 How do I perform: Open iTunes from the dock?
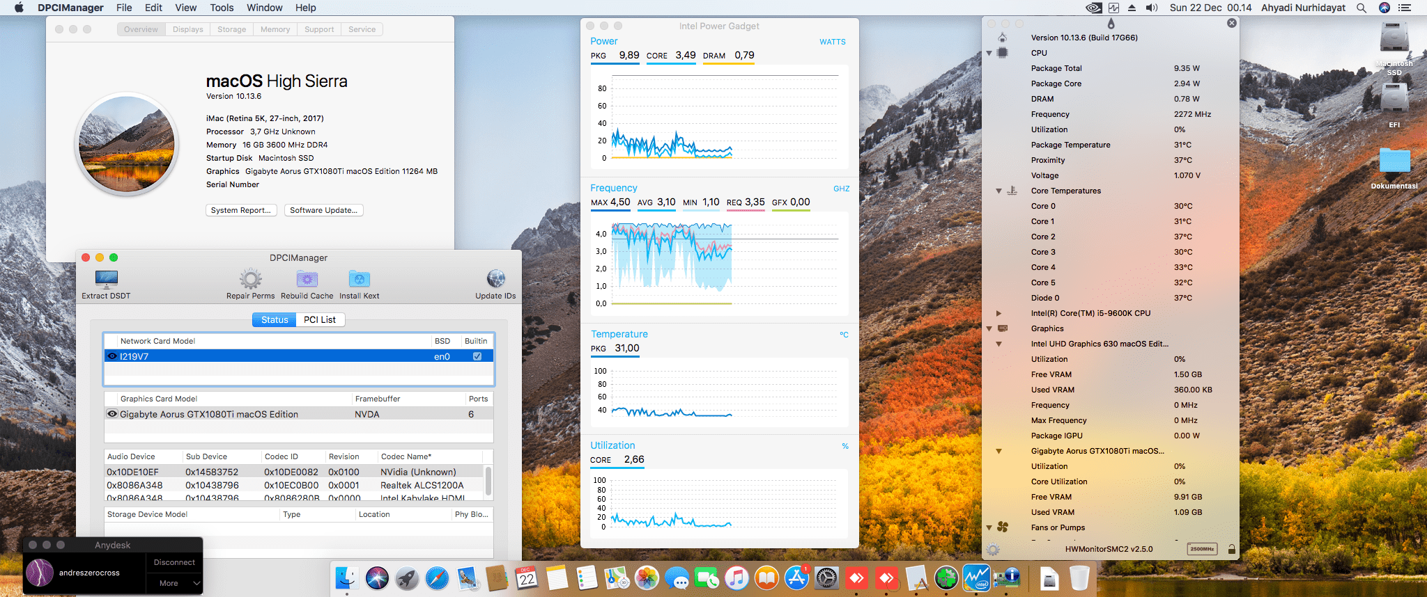736,578
